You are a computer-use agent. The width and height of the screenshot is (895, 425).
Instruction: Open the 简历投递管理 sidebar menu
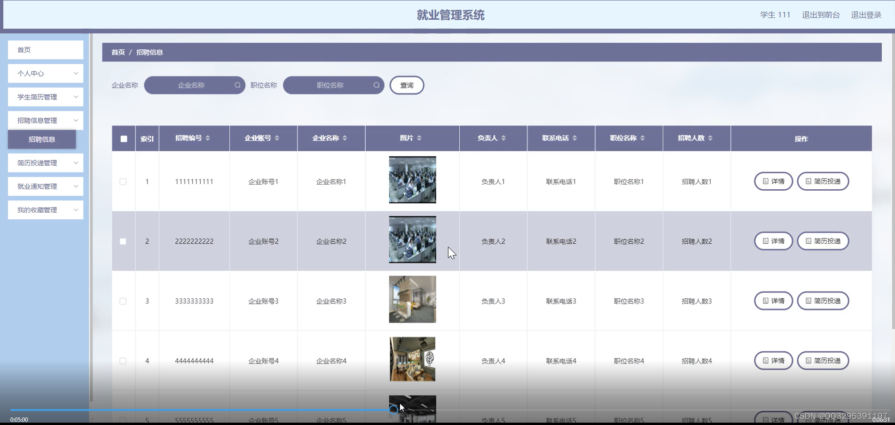click(46, 162)
